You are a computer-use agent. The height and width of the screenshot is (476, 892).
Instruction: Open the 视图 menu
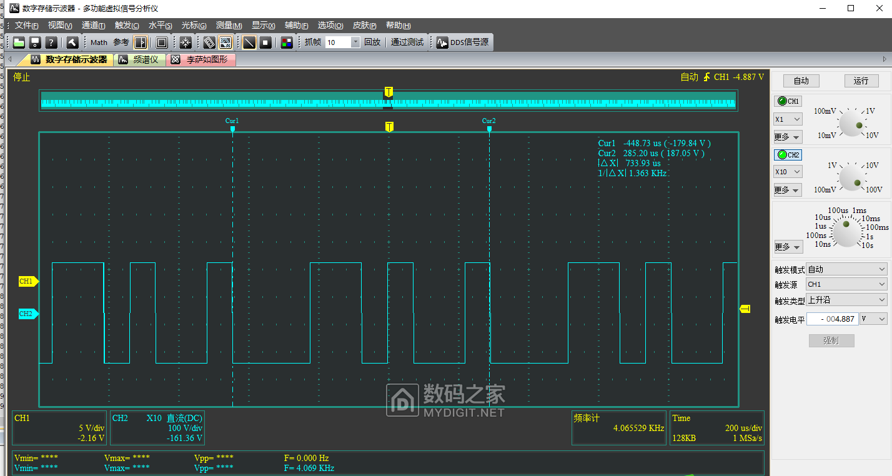pyautogui.click(x=60, y=26)
